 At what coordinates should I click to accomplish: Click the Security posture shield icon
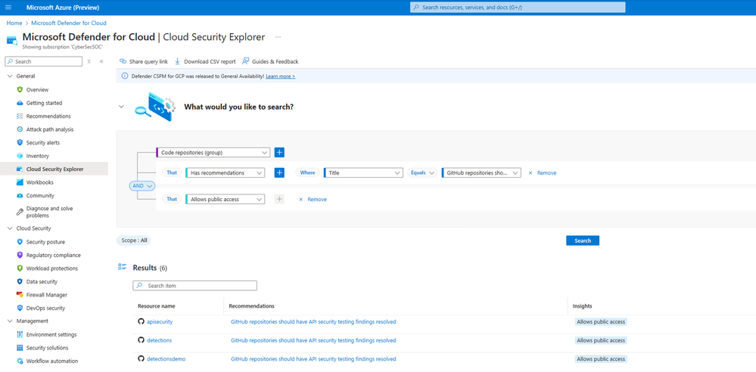[20, 242]
